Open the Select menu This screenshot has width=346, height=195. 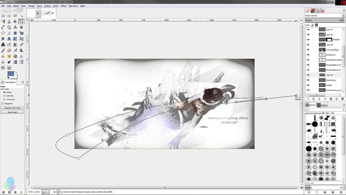[16, 6]
